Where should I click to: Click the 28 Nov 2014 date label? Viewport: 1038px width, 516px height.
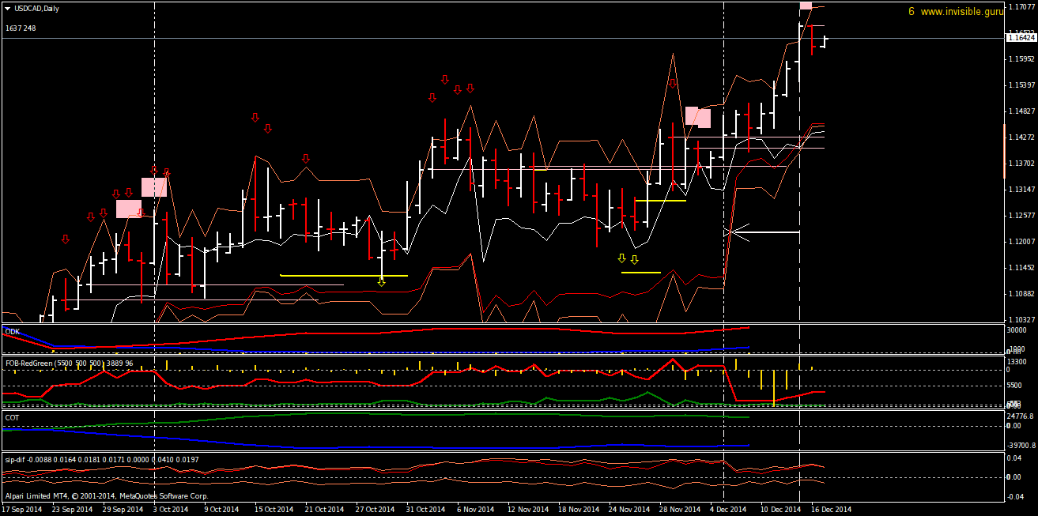680,510
